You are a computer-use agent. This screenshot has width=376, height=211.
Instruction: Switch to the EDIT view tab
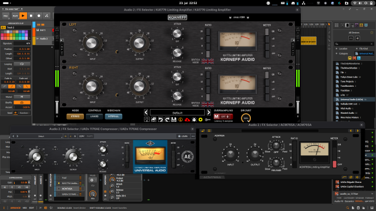click(31, 208)
